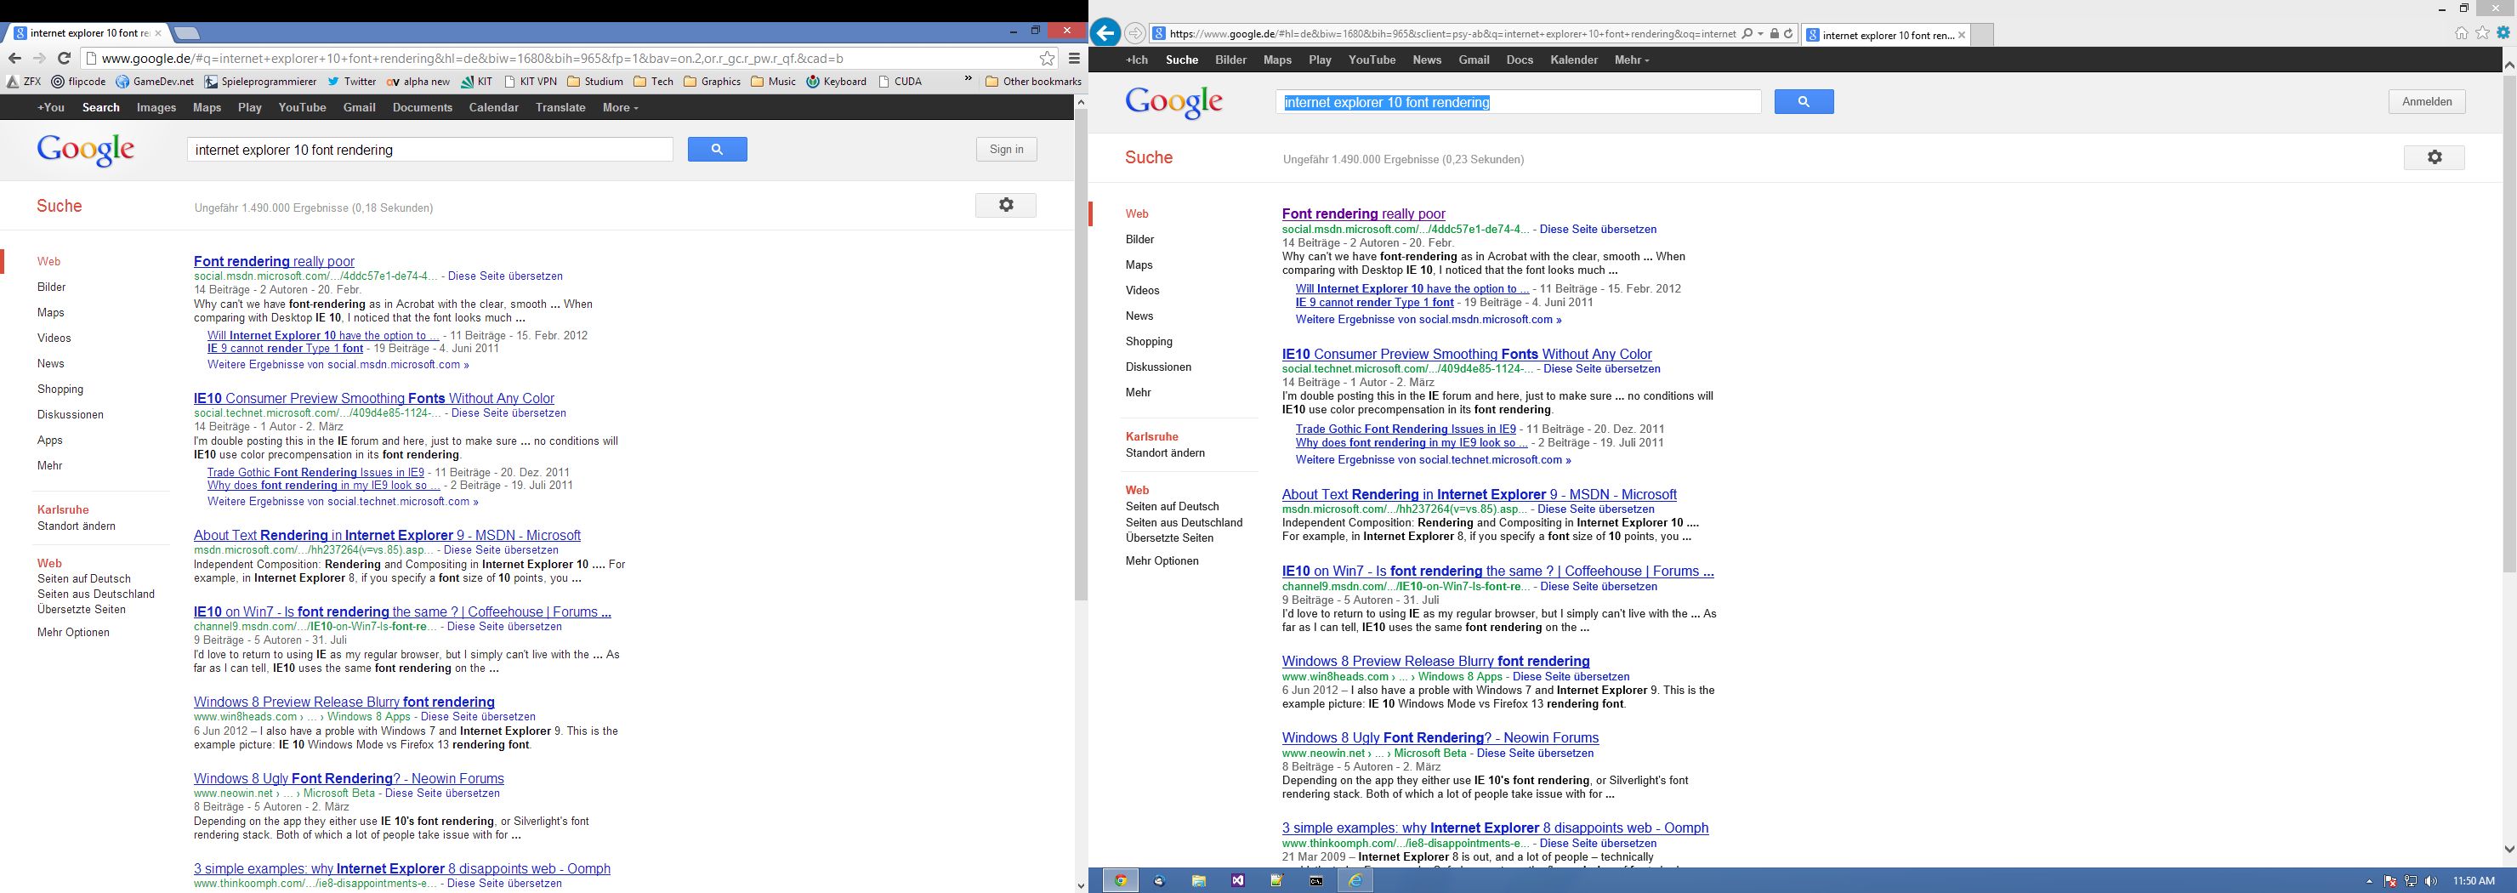2517x893 pixels.
Task: Open Internet Explorer tools gear icon
Action: (x=2503, y=33)
